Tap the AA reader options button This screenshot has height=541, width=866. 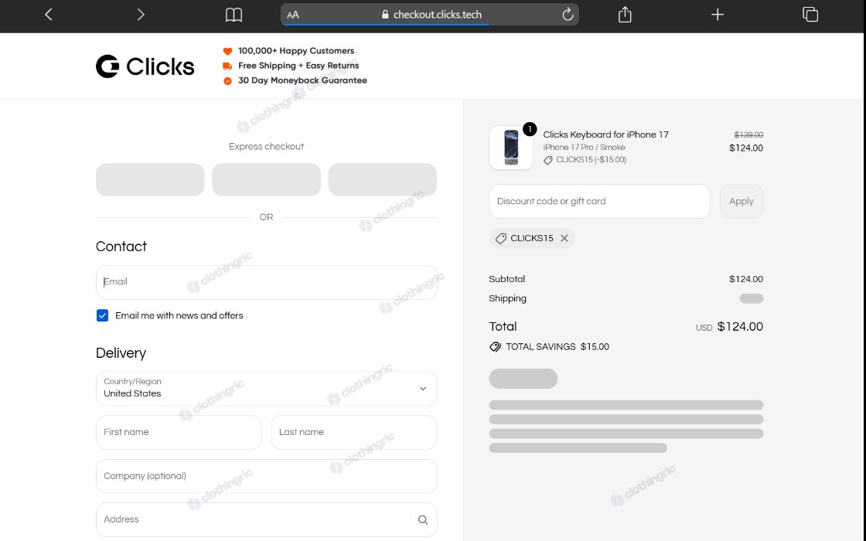pyautogui.click(x=293, y=15)
